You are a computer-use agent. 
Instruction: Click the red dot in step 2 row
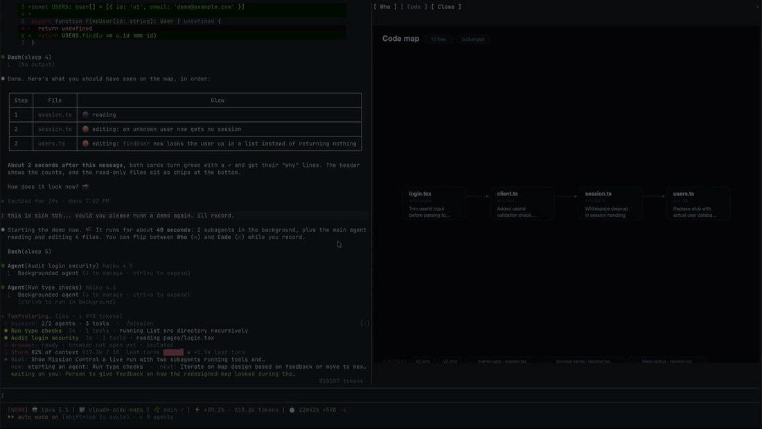coord(85,130)
